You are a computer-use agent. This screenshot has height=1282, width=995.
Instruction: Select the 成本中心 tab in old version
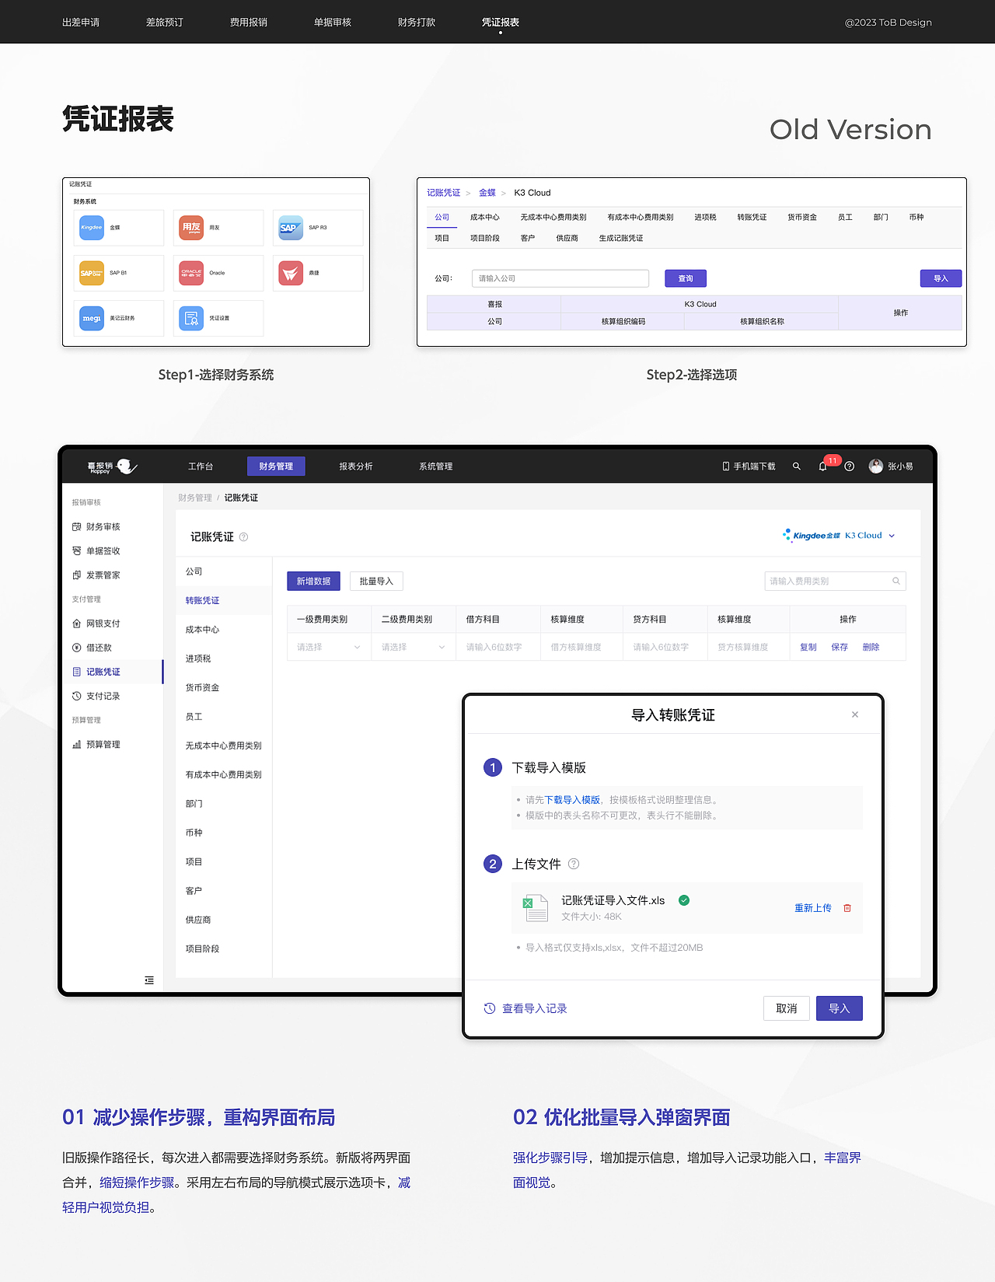485,218
